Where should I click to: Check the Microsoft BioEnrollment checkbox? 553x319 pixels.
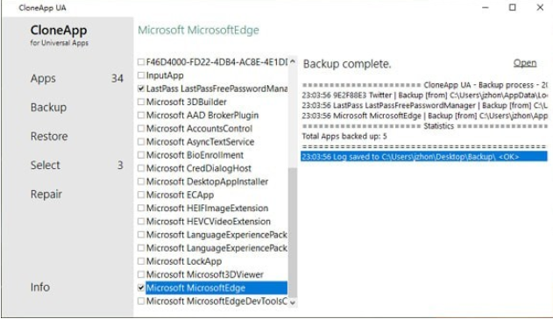tap(141, 155)
